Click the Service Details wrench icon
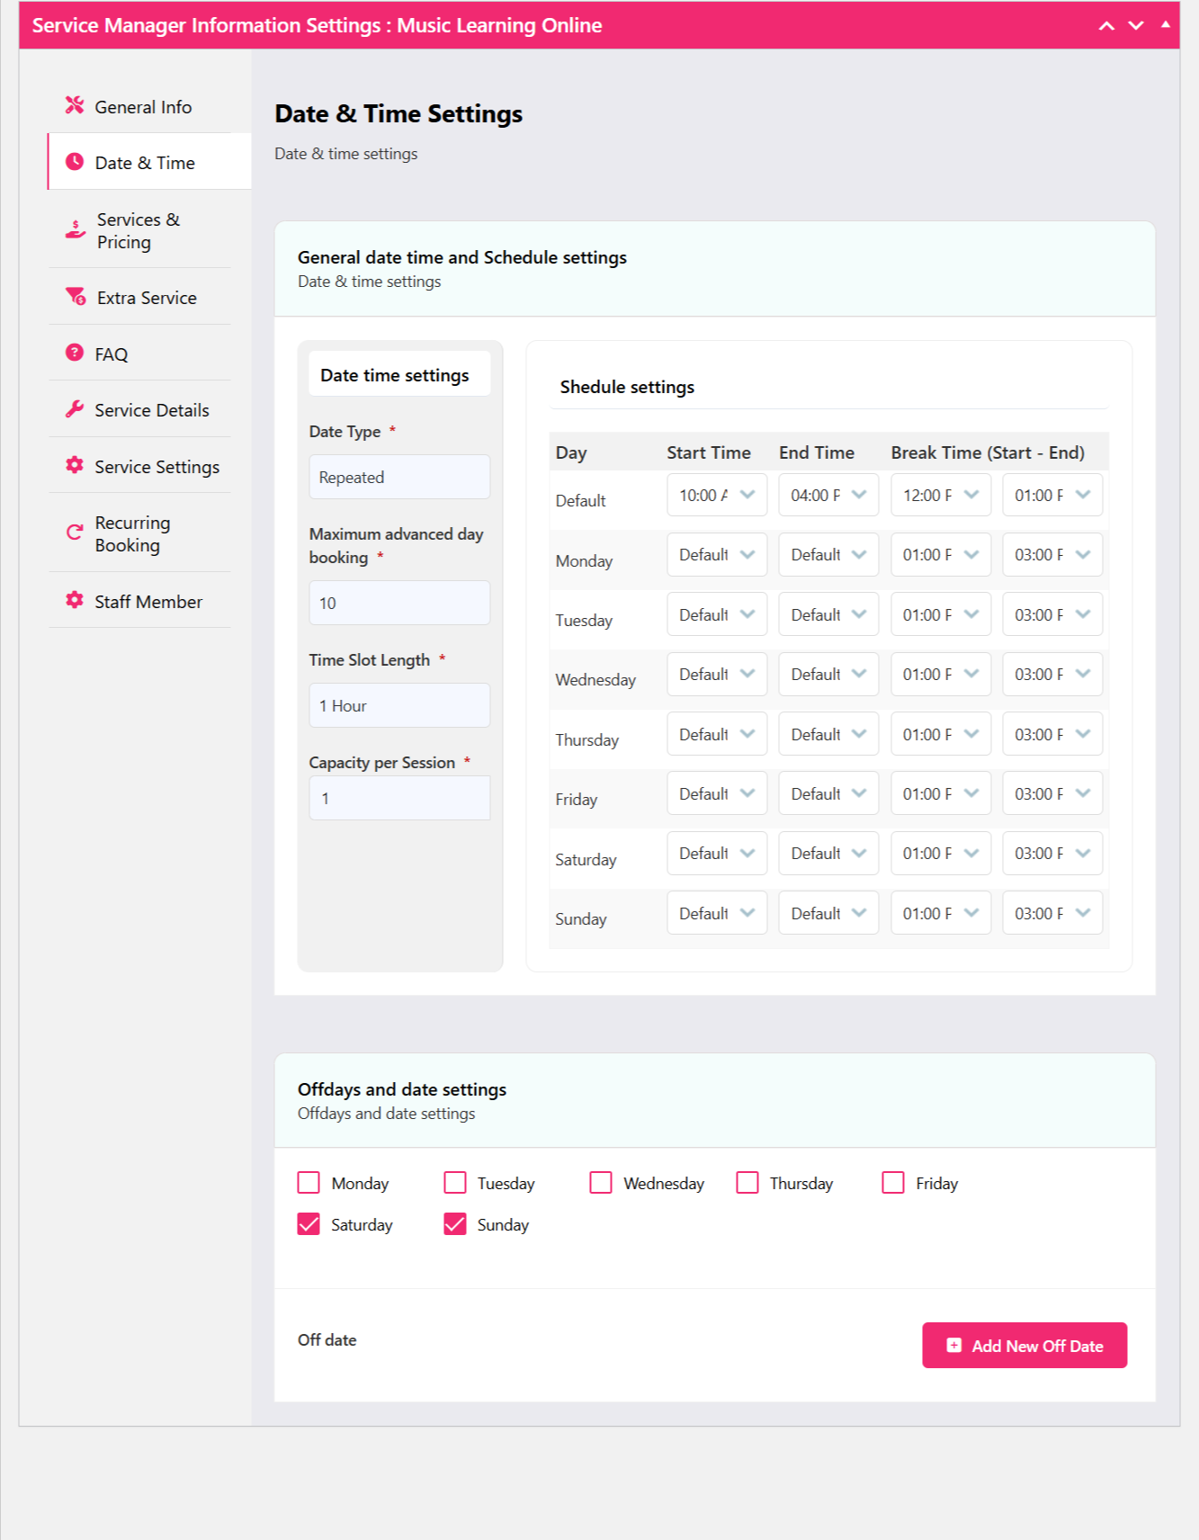 (75, 409)
